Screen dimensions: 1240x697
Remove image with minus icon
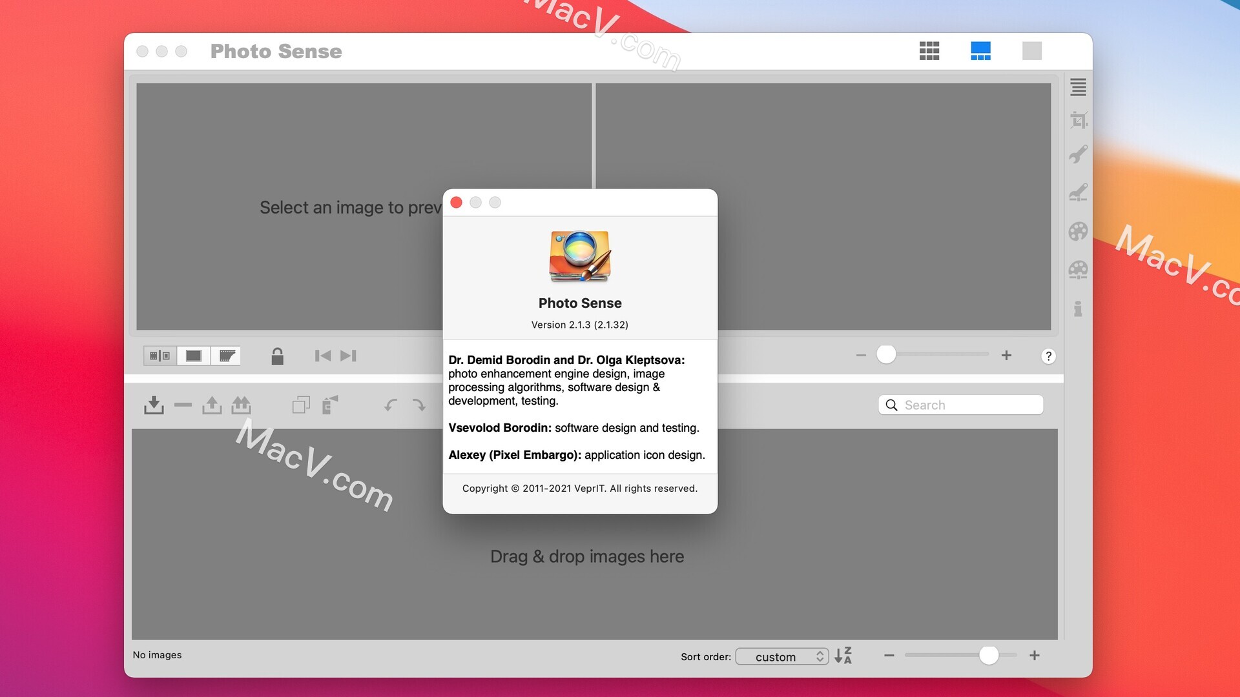pos(183,405)
